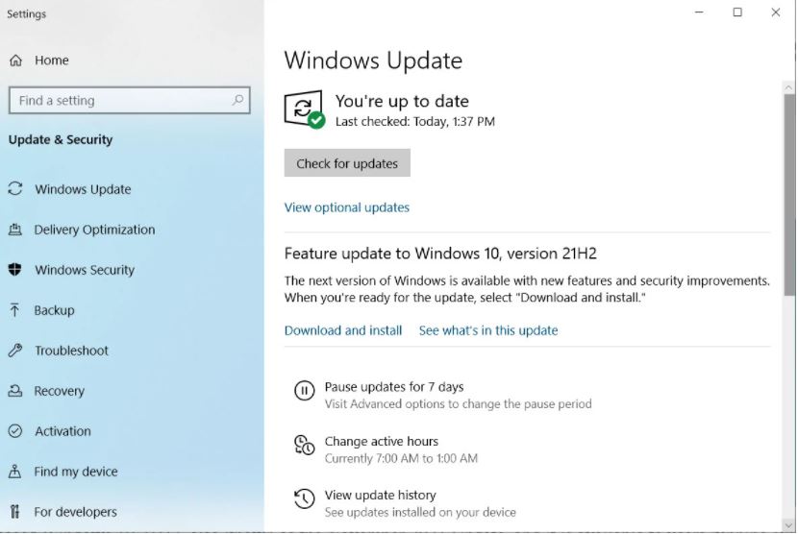Open the View optional updates link
The width and height of the screenshot is (798, 534).
(x=346, y=207)
